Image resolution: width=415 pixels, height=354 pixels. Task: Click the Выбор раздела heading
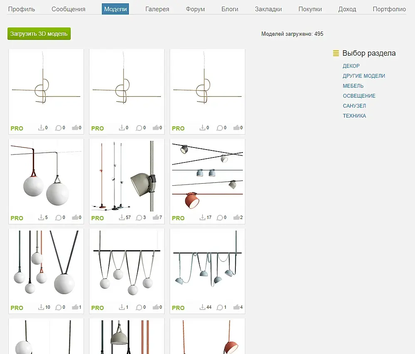coord(369,53)
